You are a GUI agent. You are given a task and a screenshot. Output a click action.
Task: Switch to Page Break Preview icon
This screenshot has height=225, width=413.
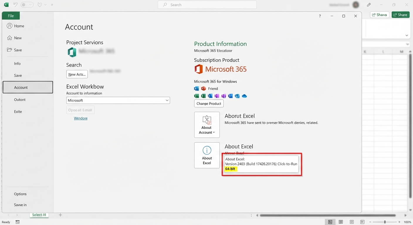point(352,222)
